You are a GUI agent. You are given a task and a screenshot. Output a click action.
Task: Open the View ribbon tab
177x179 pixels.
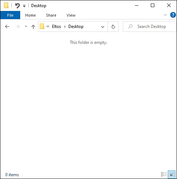[x=71, y=15]
